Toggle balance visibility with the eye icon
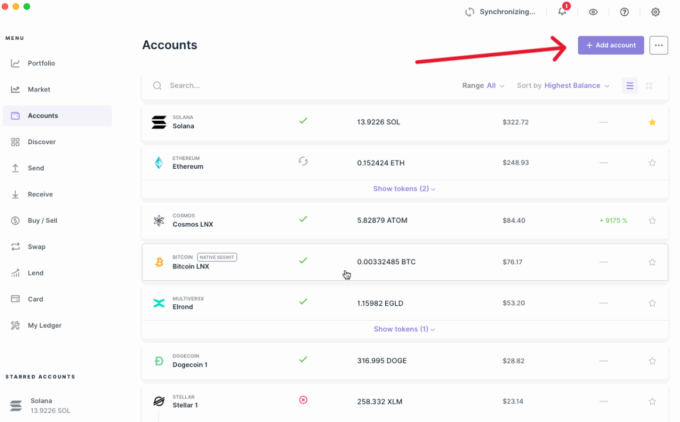Screen dimensions: 680x422 [593, 12]
